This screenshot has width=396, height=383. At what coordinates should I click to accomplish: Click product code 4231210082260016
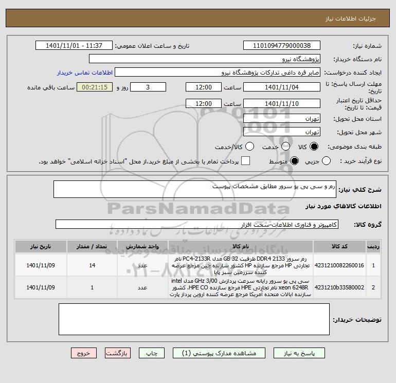point(339,265)
